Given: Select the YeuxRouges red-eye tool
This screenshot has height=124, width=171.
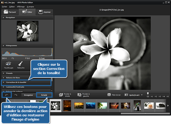Looking at the screenshot, I should point(9,65).
